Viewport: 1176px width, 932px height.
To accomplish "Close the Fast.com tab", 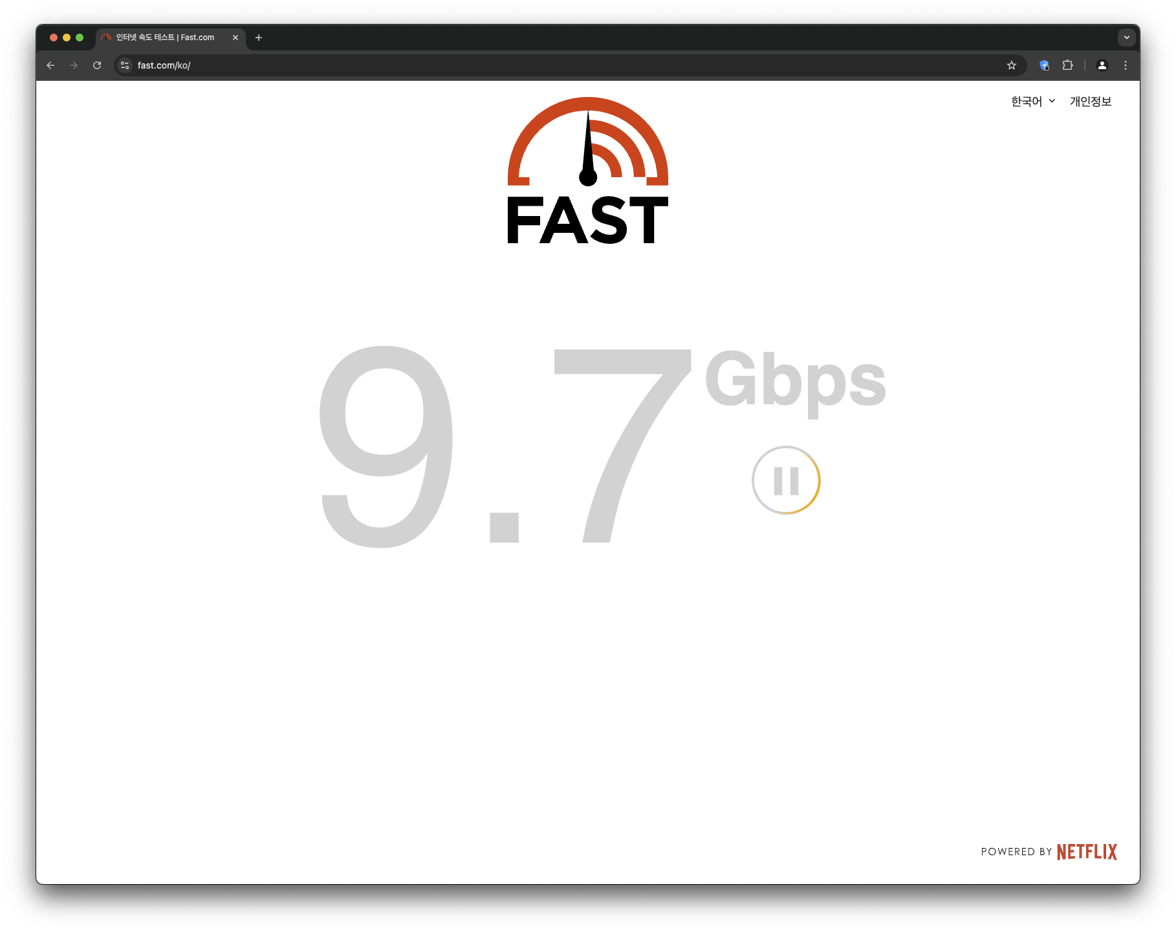I will pyautogui.click(x=235, y=38).
